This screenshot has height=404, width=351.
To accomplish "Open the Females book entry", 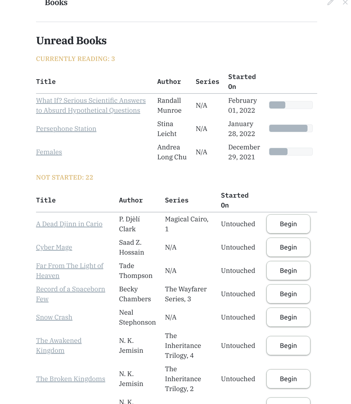I will 48,152.
